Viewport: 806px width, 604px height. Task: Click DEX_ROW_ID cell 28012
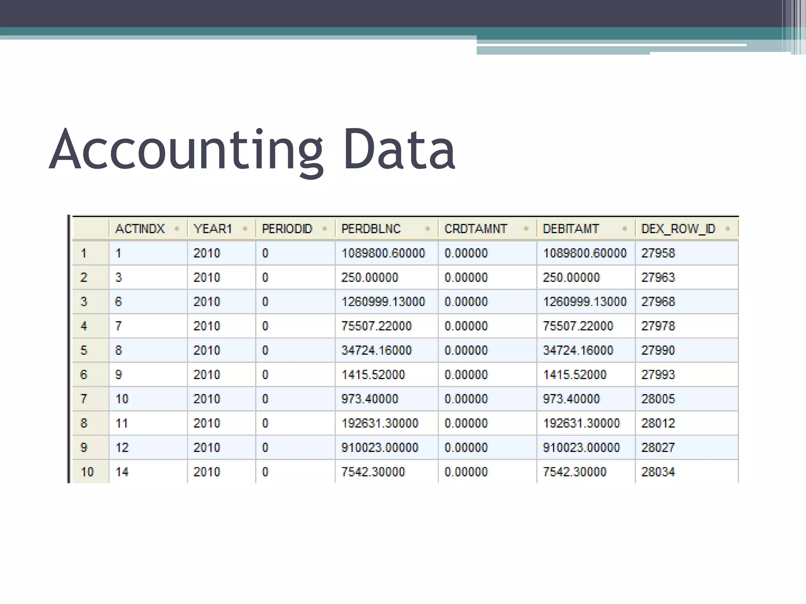[687, 423]
